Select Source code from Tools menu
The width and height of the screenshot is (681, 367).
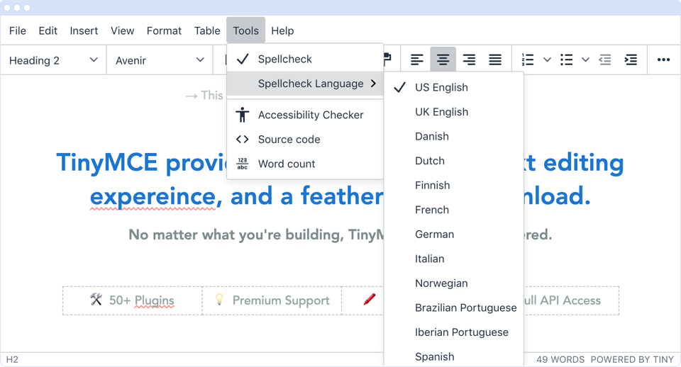305,140
